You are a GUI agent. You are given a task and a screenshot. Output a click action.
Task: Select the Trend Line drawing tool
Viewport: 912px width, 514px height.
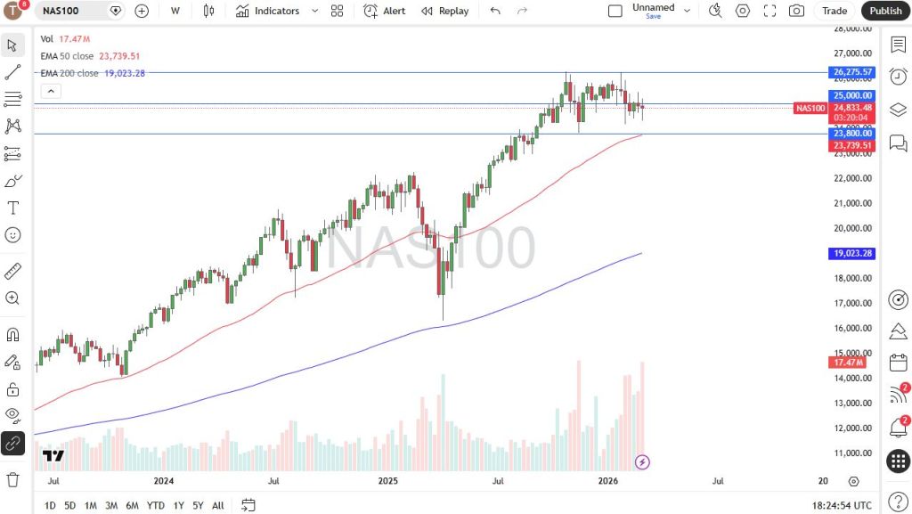[x=12, y=72]
